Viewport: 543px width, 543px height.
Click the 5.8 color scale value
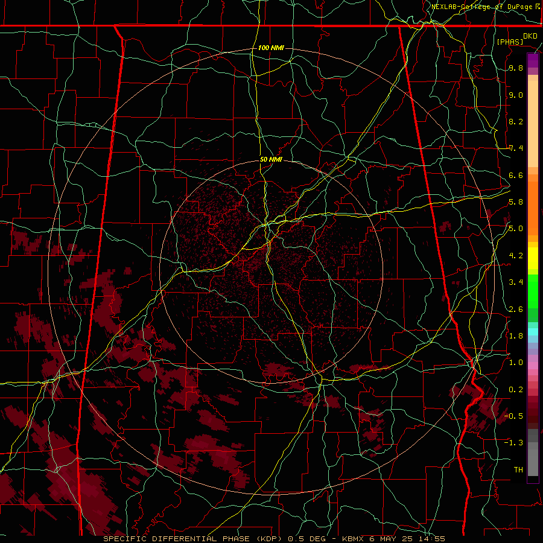pyautogui.click(x=516, y=202)
